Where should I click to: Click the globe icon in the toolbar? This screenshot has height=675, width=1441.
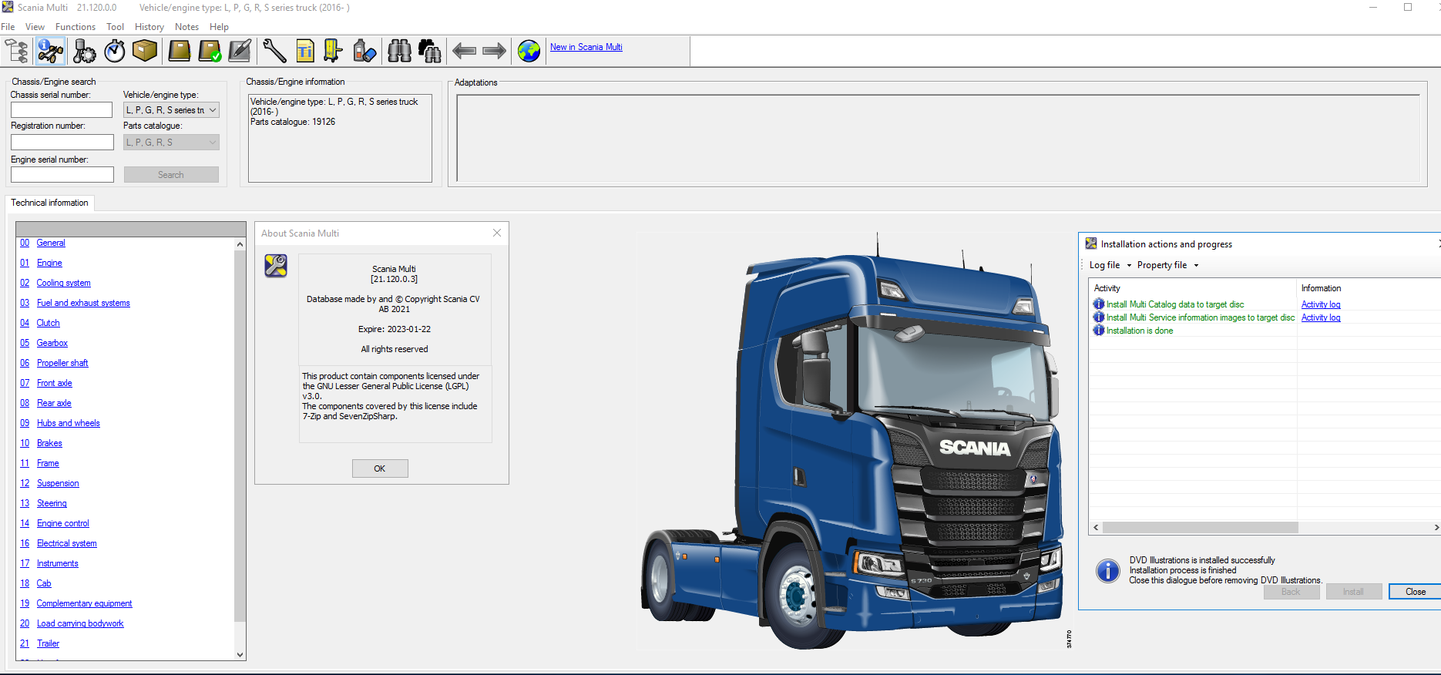click(x=529, y=51)
